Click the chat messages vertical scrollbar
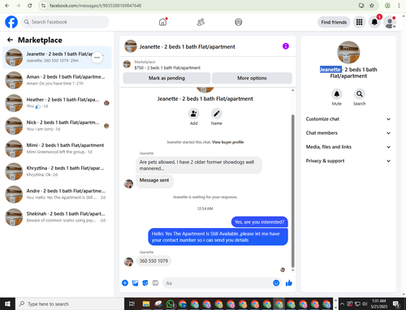The image size is (406, 310). point(292,191)
